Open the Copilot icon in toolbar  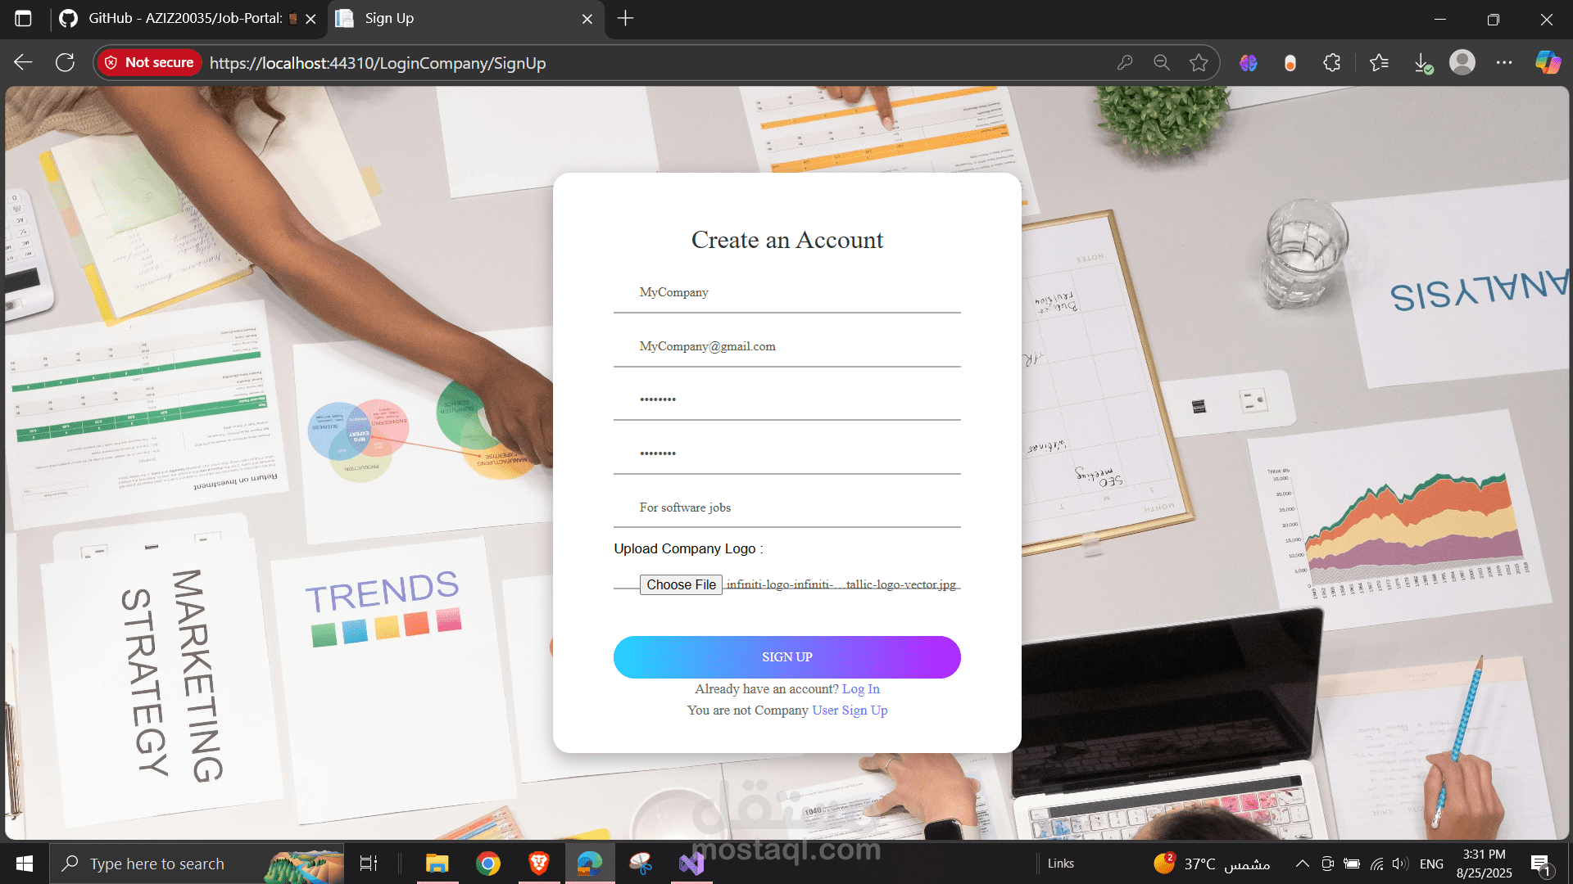pyautogui.click(x=1547, y=63)
